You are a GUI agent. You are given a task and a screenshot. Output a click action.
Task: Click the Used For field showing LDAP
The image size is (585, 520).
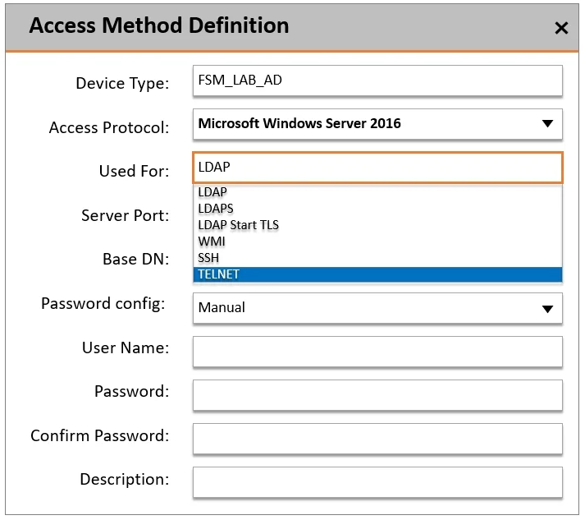tap(377, 168)
